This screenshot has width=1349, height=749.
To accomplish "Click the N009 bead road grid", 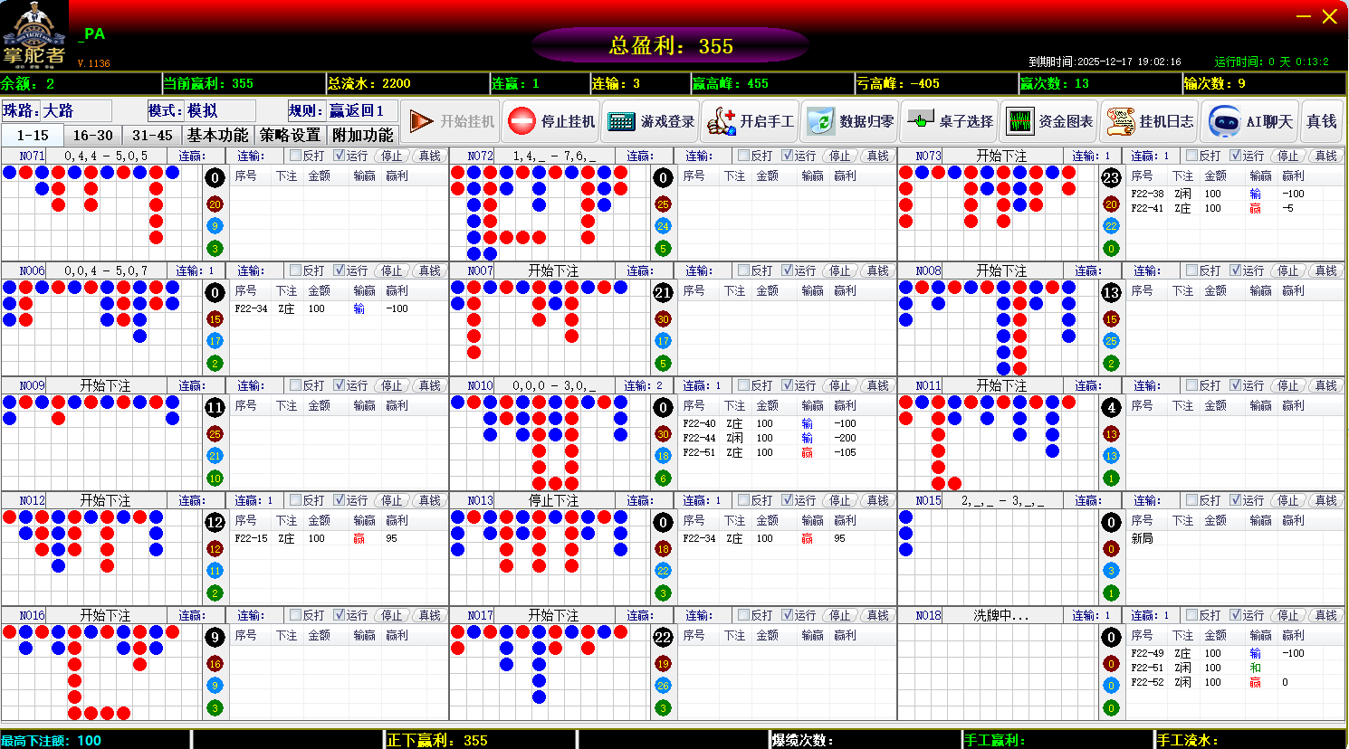I will point(100,443).
